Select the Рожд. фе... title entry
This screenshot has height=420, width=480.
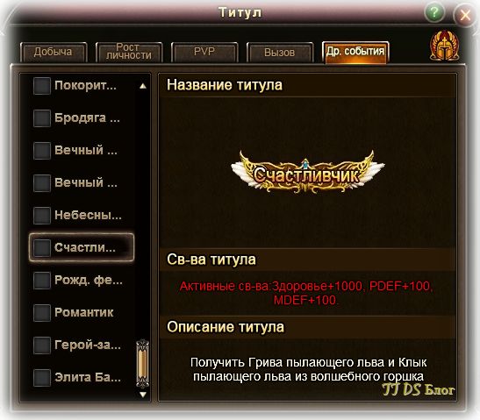[x=82, y=281]
